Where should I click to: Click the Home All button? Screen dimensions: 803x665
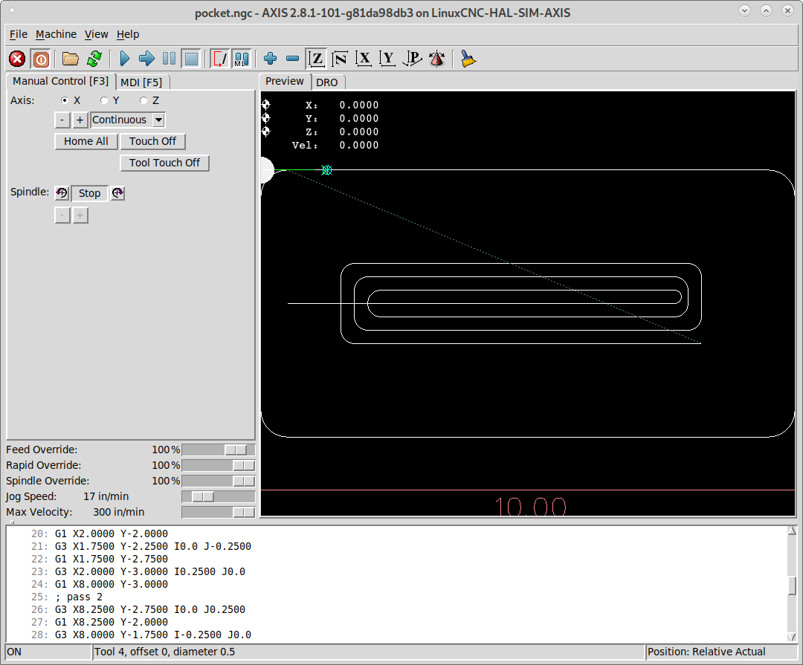[86, 141]
